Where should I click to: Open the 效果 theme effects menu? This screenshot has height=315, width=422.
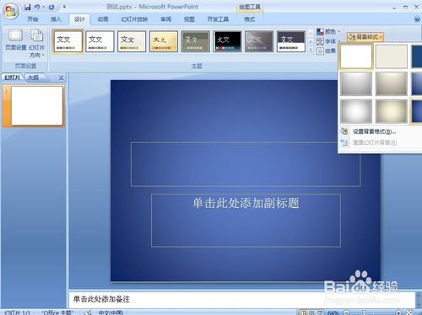point(327,51)
